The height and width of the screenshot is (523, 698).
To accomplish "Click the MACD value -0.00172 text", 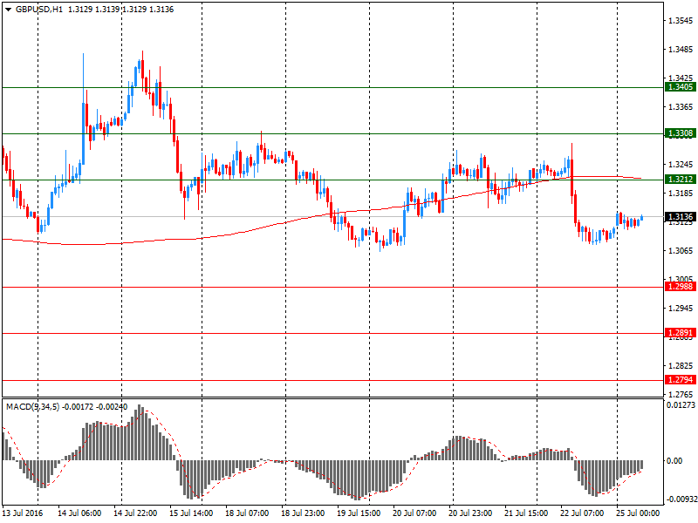I will 77,406.
